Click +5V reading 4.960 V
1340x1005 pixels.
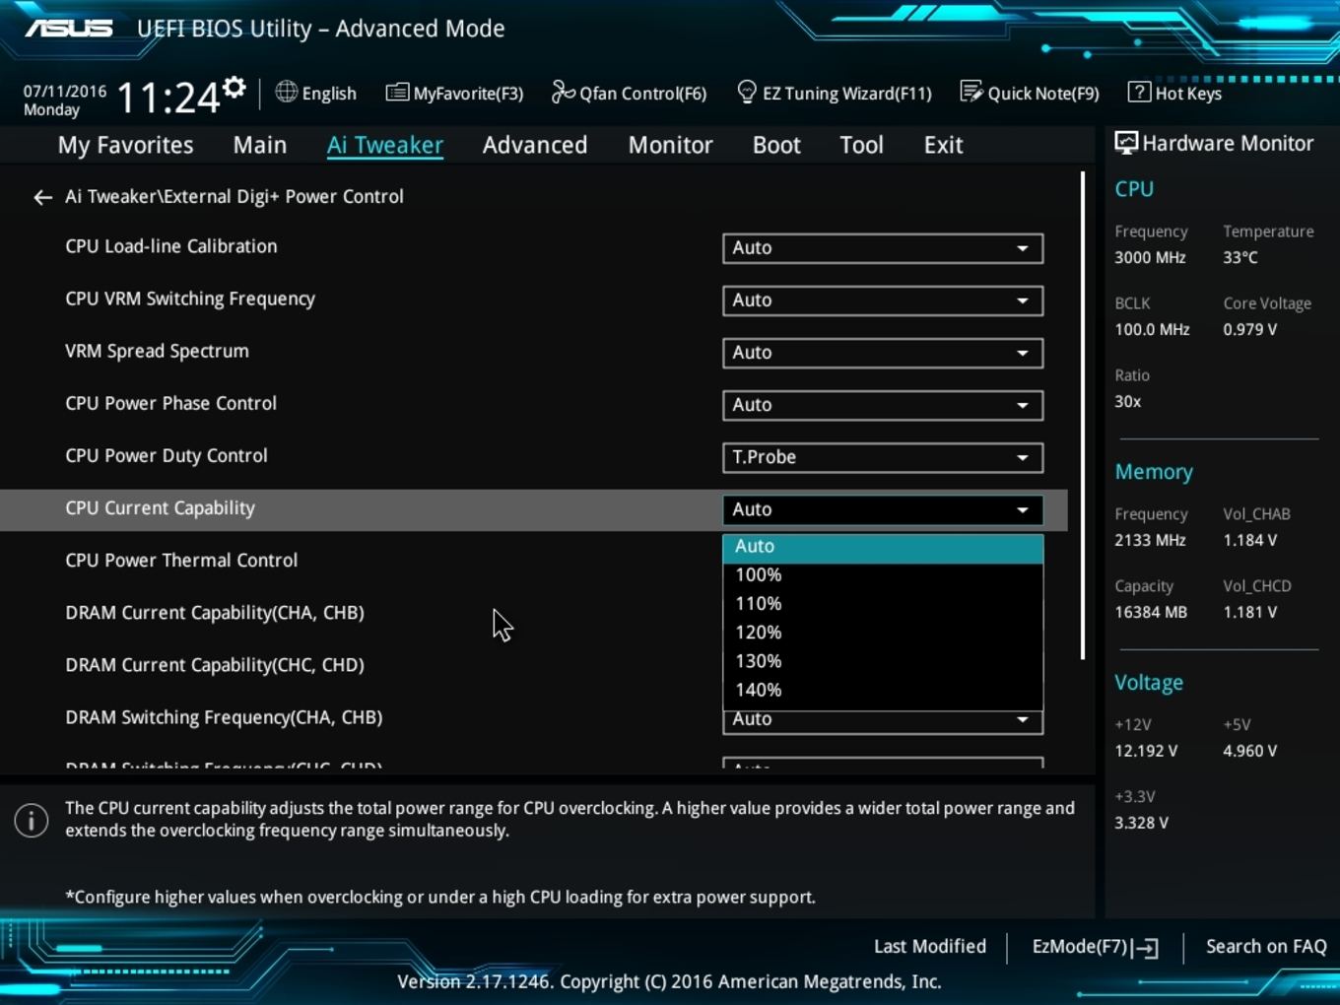(1249, 751)
